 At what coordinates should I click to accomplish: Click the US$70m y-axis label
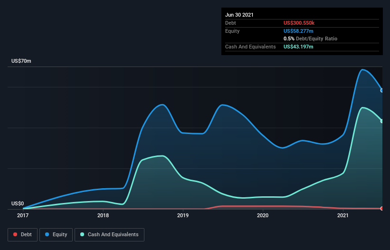coord(21,61)
